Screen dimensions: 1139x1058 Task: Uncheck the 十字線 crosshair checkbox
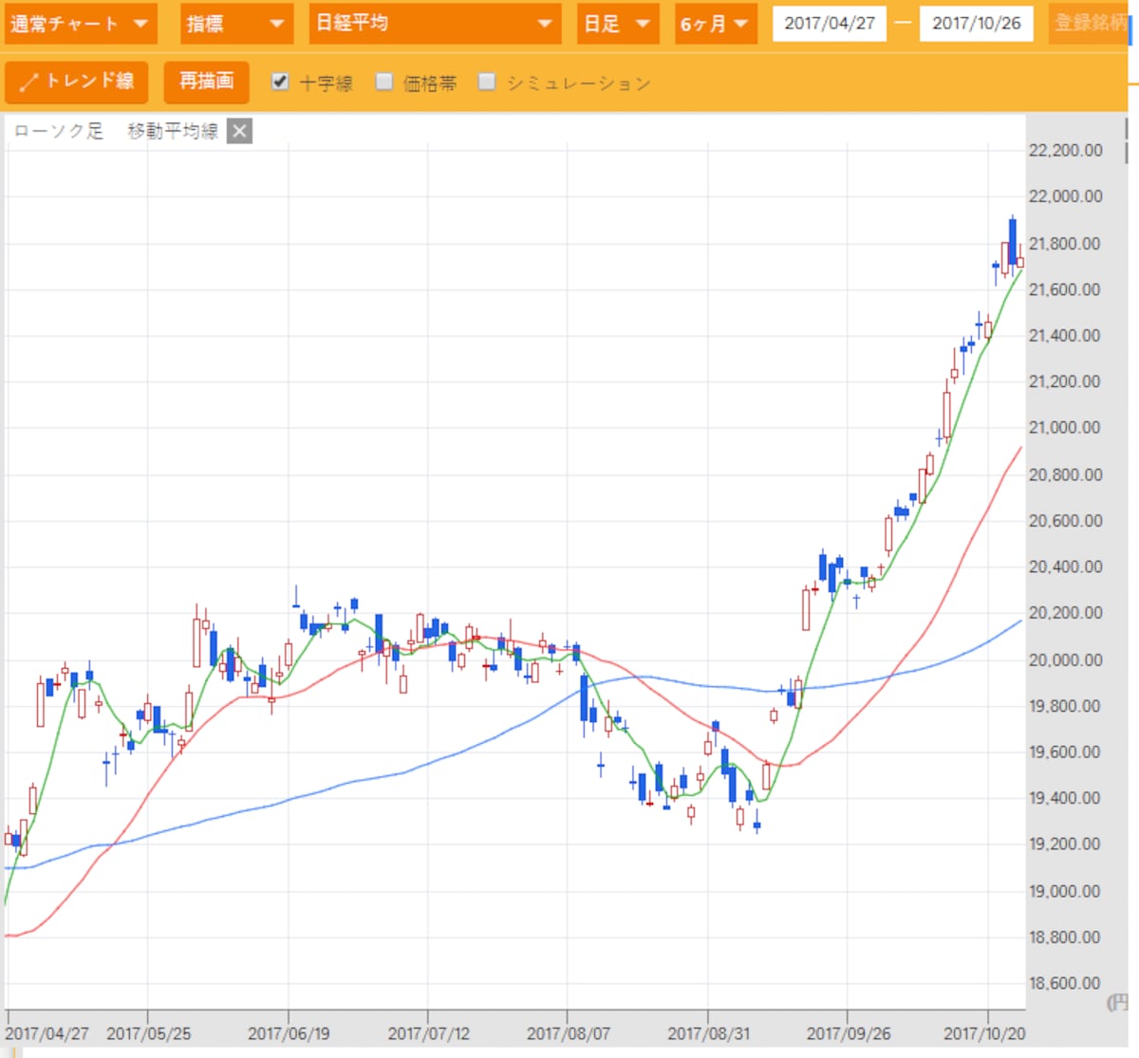click(280, 82)
